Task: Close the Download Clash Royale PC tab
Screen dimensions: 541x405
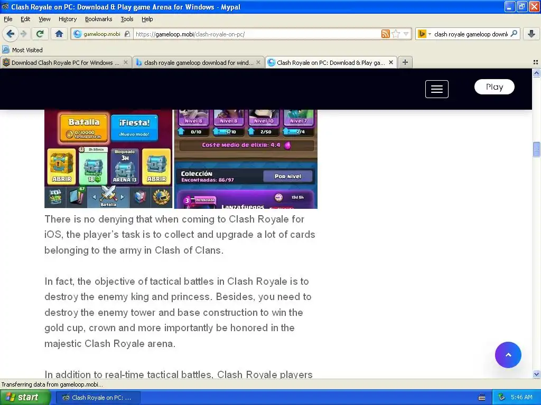Action: [x=126, y=62]
